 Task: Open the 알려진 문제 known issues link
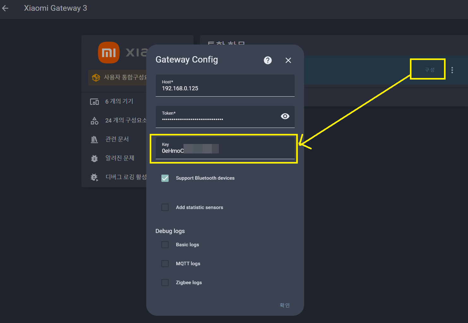click(120, 158)
